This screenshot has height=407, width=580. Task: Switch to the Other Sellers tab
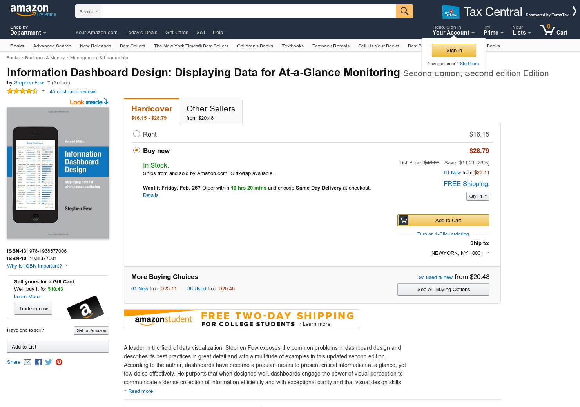click(x=210, y=112)
